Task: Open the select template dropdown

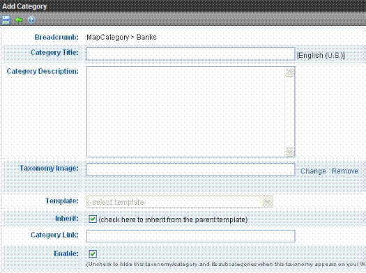Action: coord(180,202)
